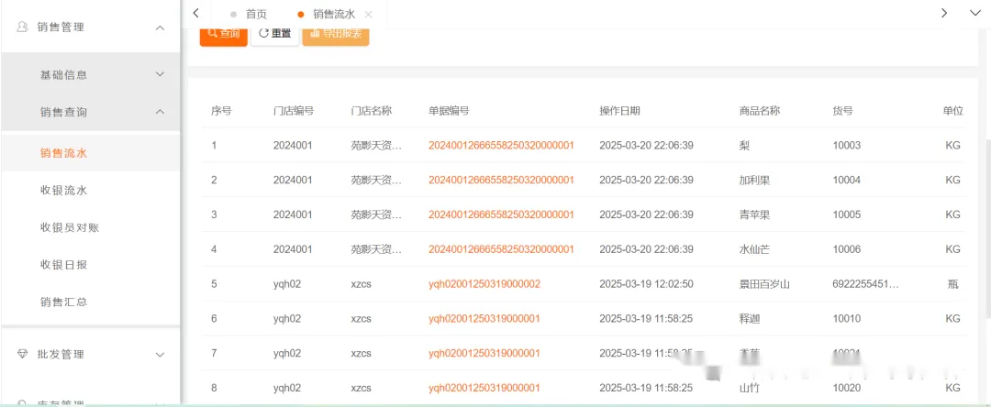Open document number link in row 6 (释迦)
The width and height of the screenshot is (991, 407).
484,319
